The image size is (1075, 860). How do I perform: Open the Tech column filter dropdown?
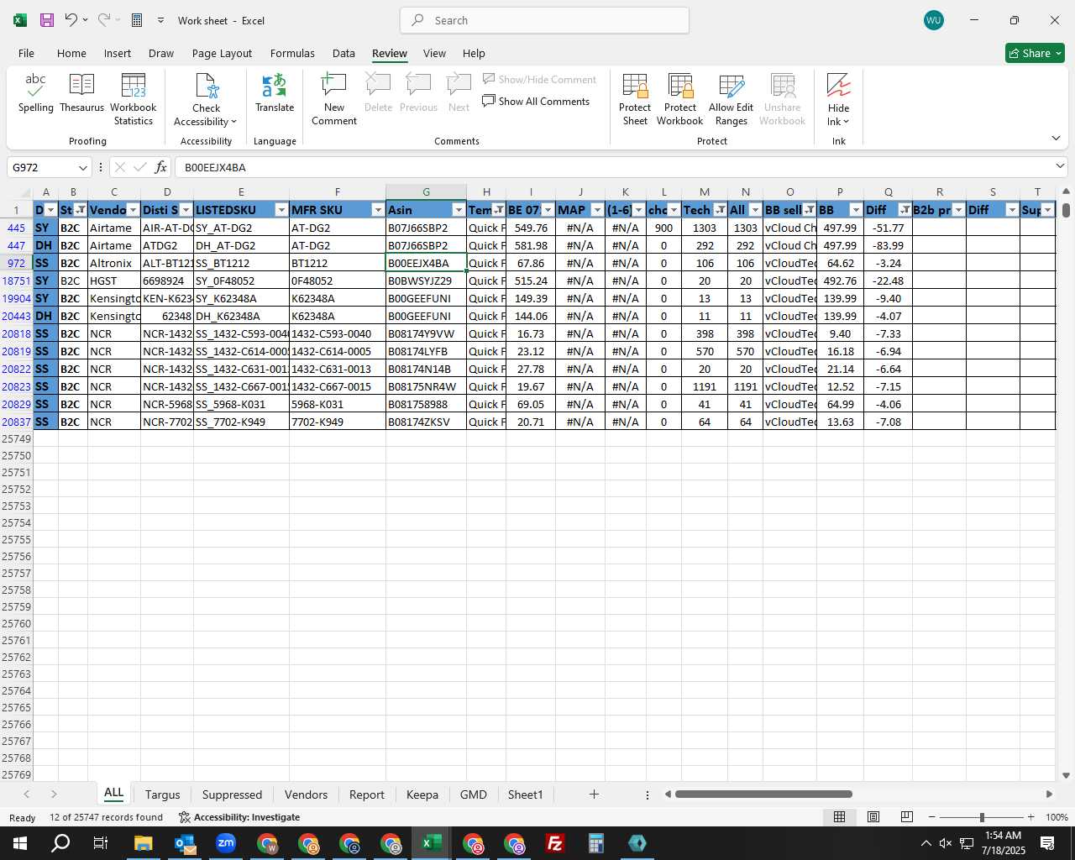721,210
